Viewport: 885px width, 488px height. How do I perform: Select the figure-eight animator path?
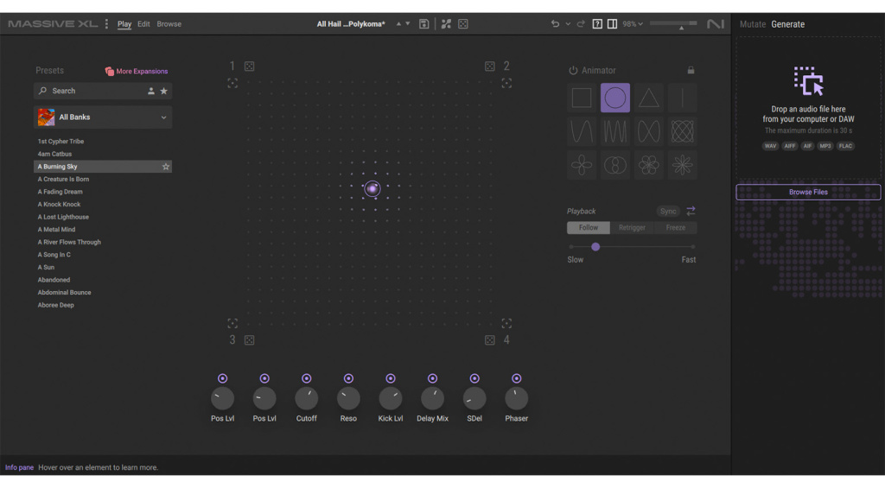pyautogui.click(x=648, y=131)
